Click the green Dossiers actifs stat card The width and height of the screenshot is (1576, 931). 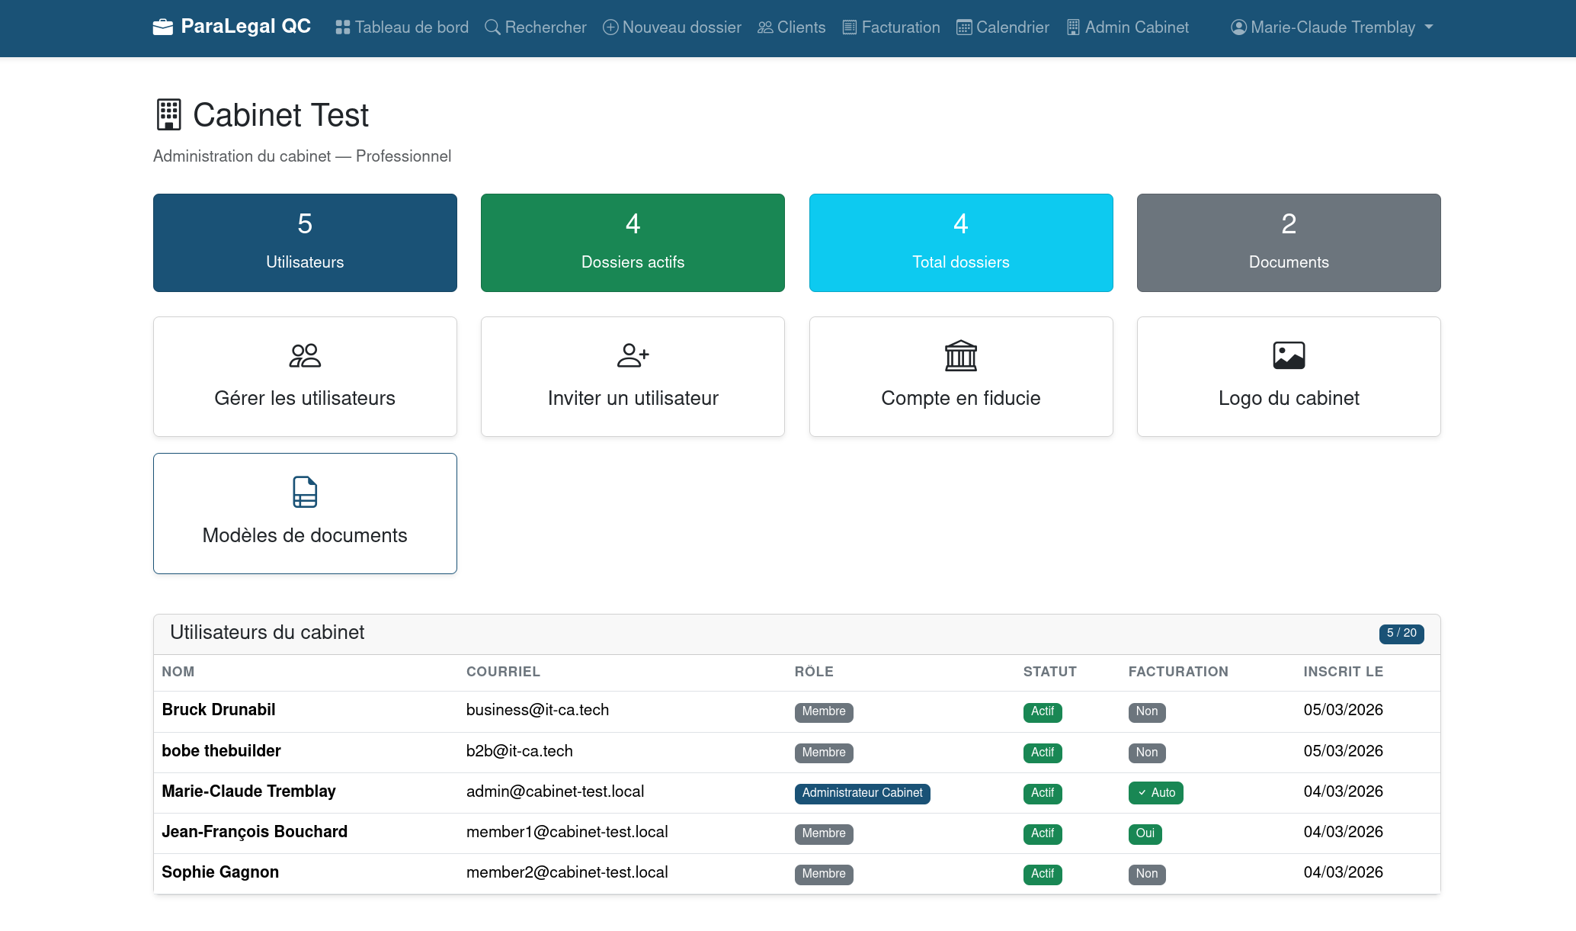pyautogui.click(x=633, y=242)
